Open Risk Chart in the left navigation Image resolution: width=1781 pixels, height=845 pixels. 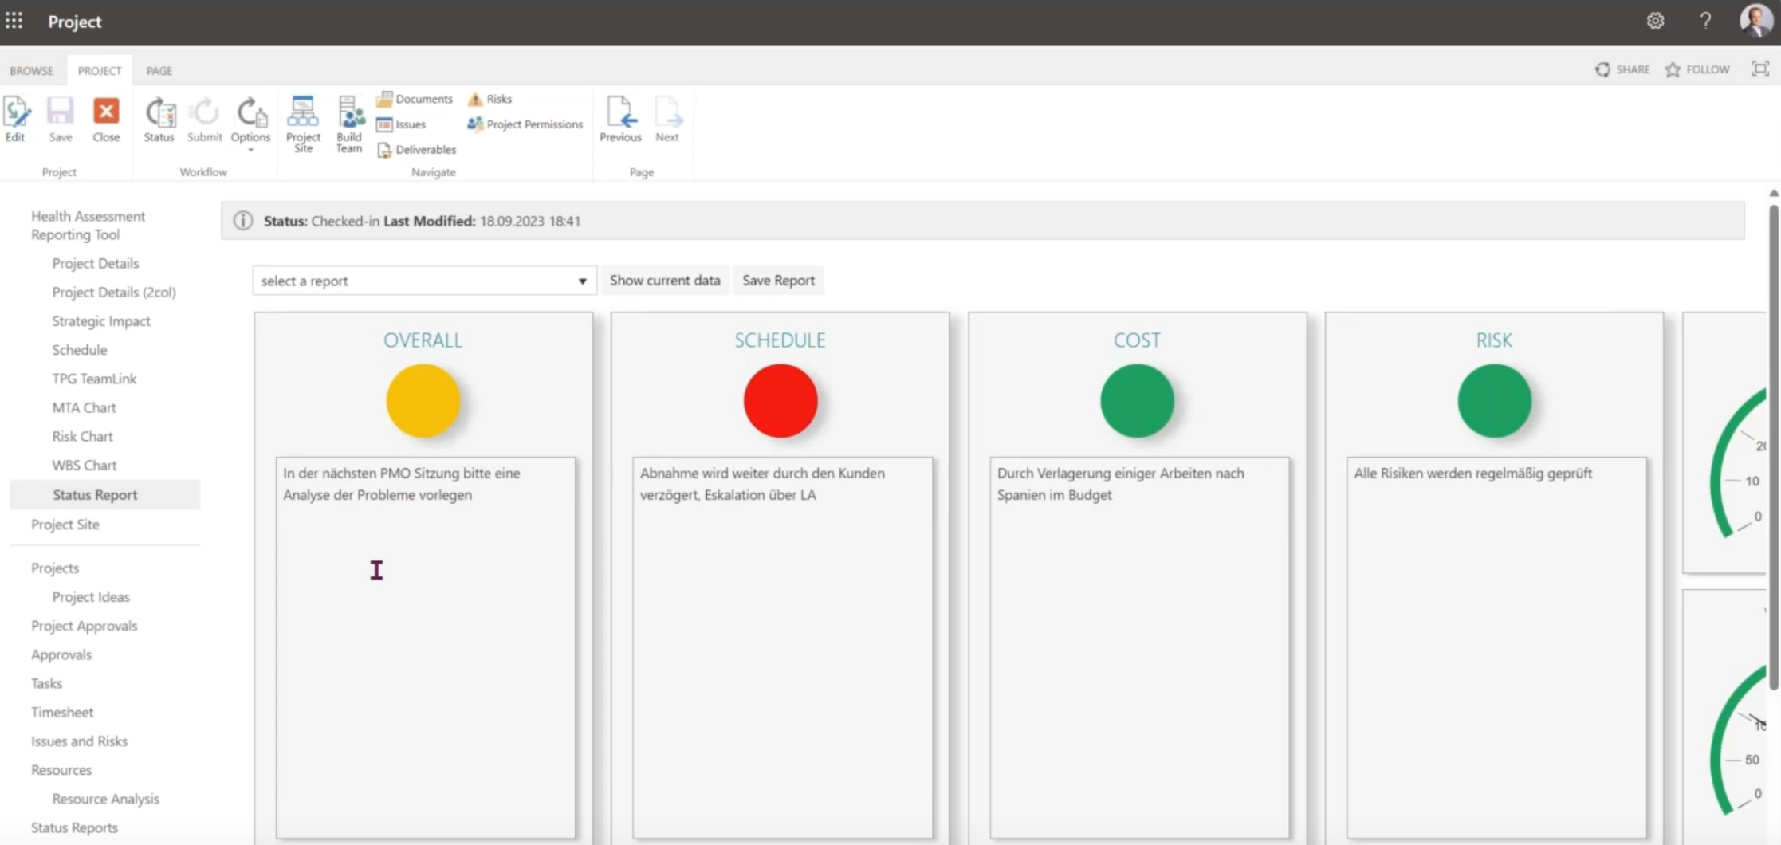83,436
